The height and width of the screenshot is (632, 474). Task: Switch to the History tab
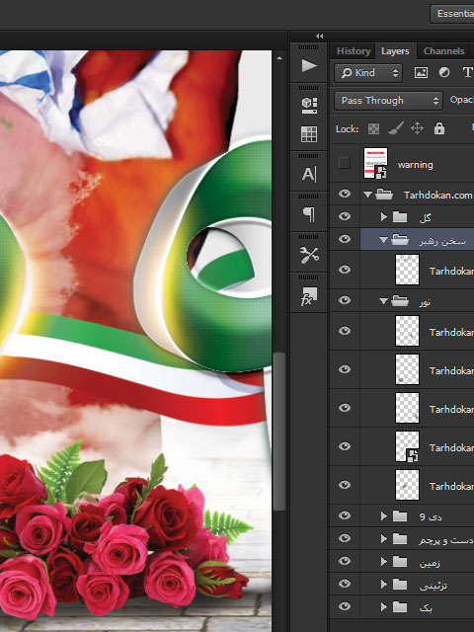tap(354, 51)
